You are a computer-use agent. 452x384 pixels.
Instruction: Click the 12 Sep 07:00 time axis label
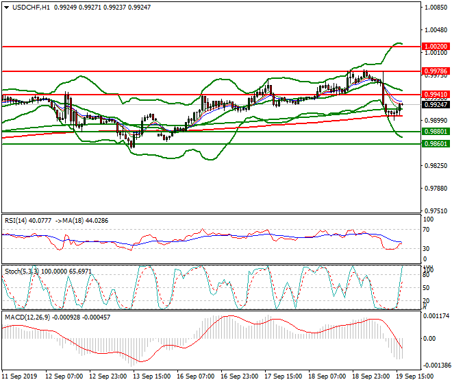[64, 376]
